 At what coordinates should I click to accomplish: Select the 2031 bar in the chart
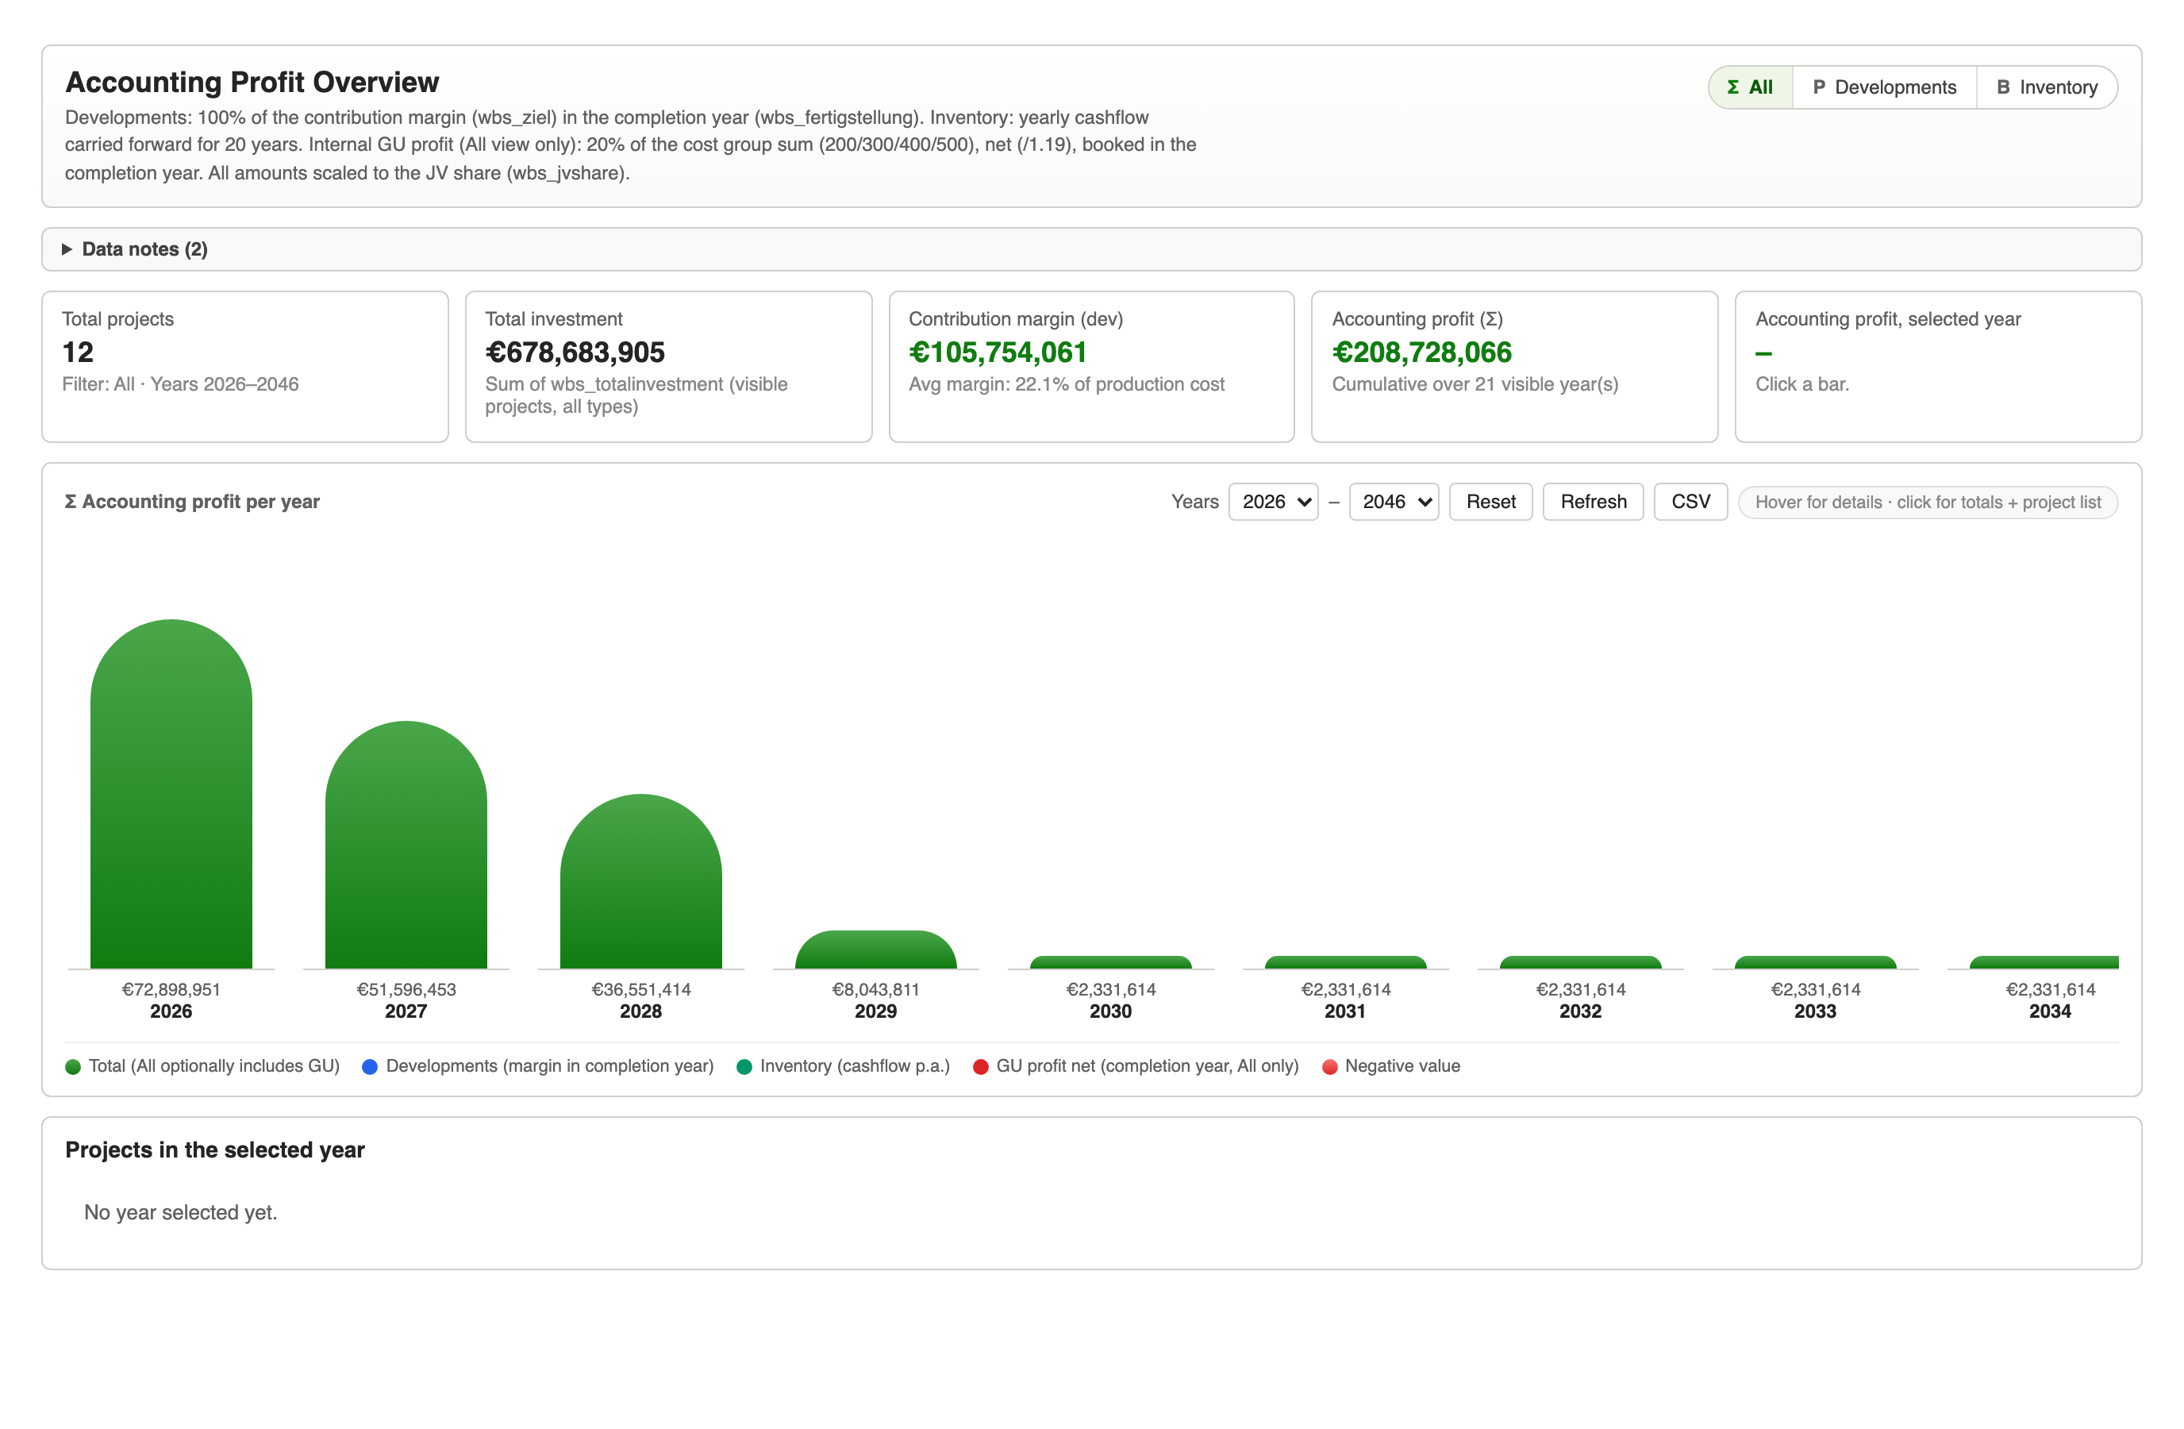pos(1345,963)
